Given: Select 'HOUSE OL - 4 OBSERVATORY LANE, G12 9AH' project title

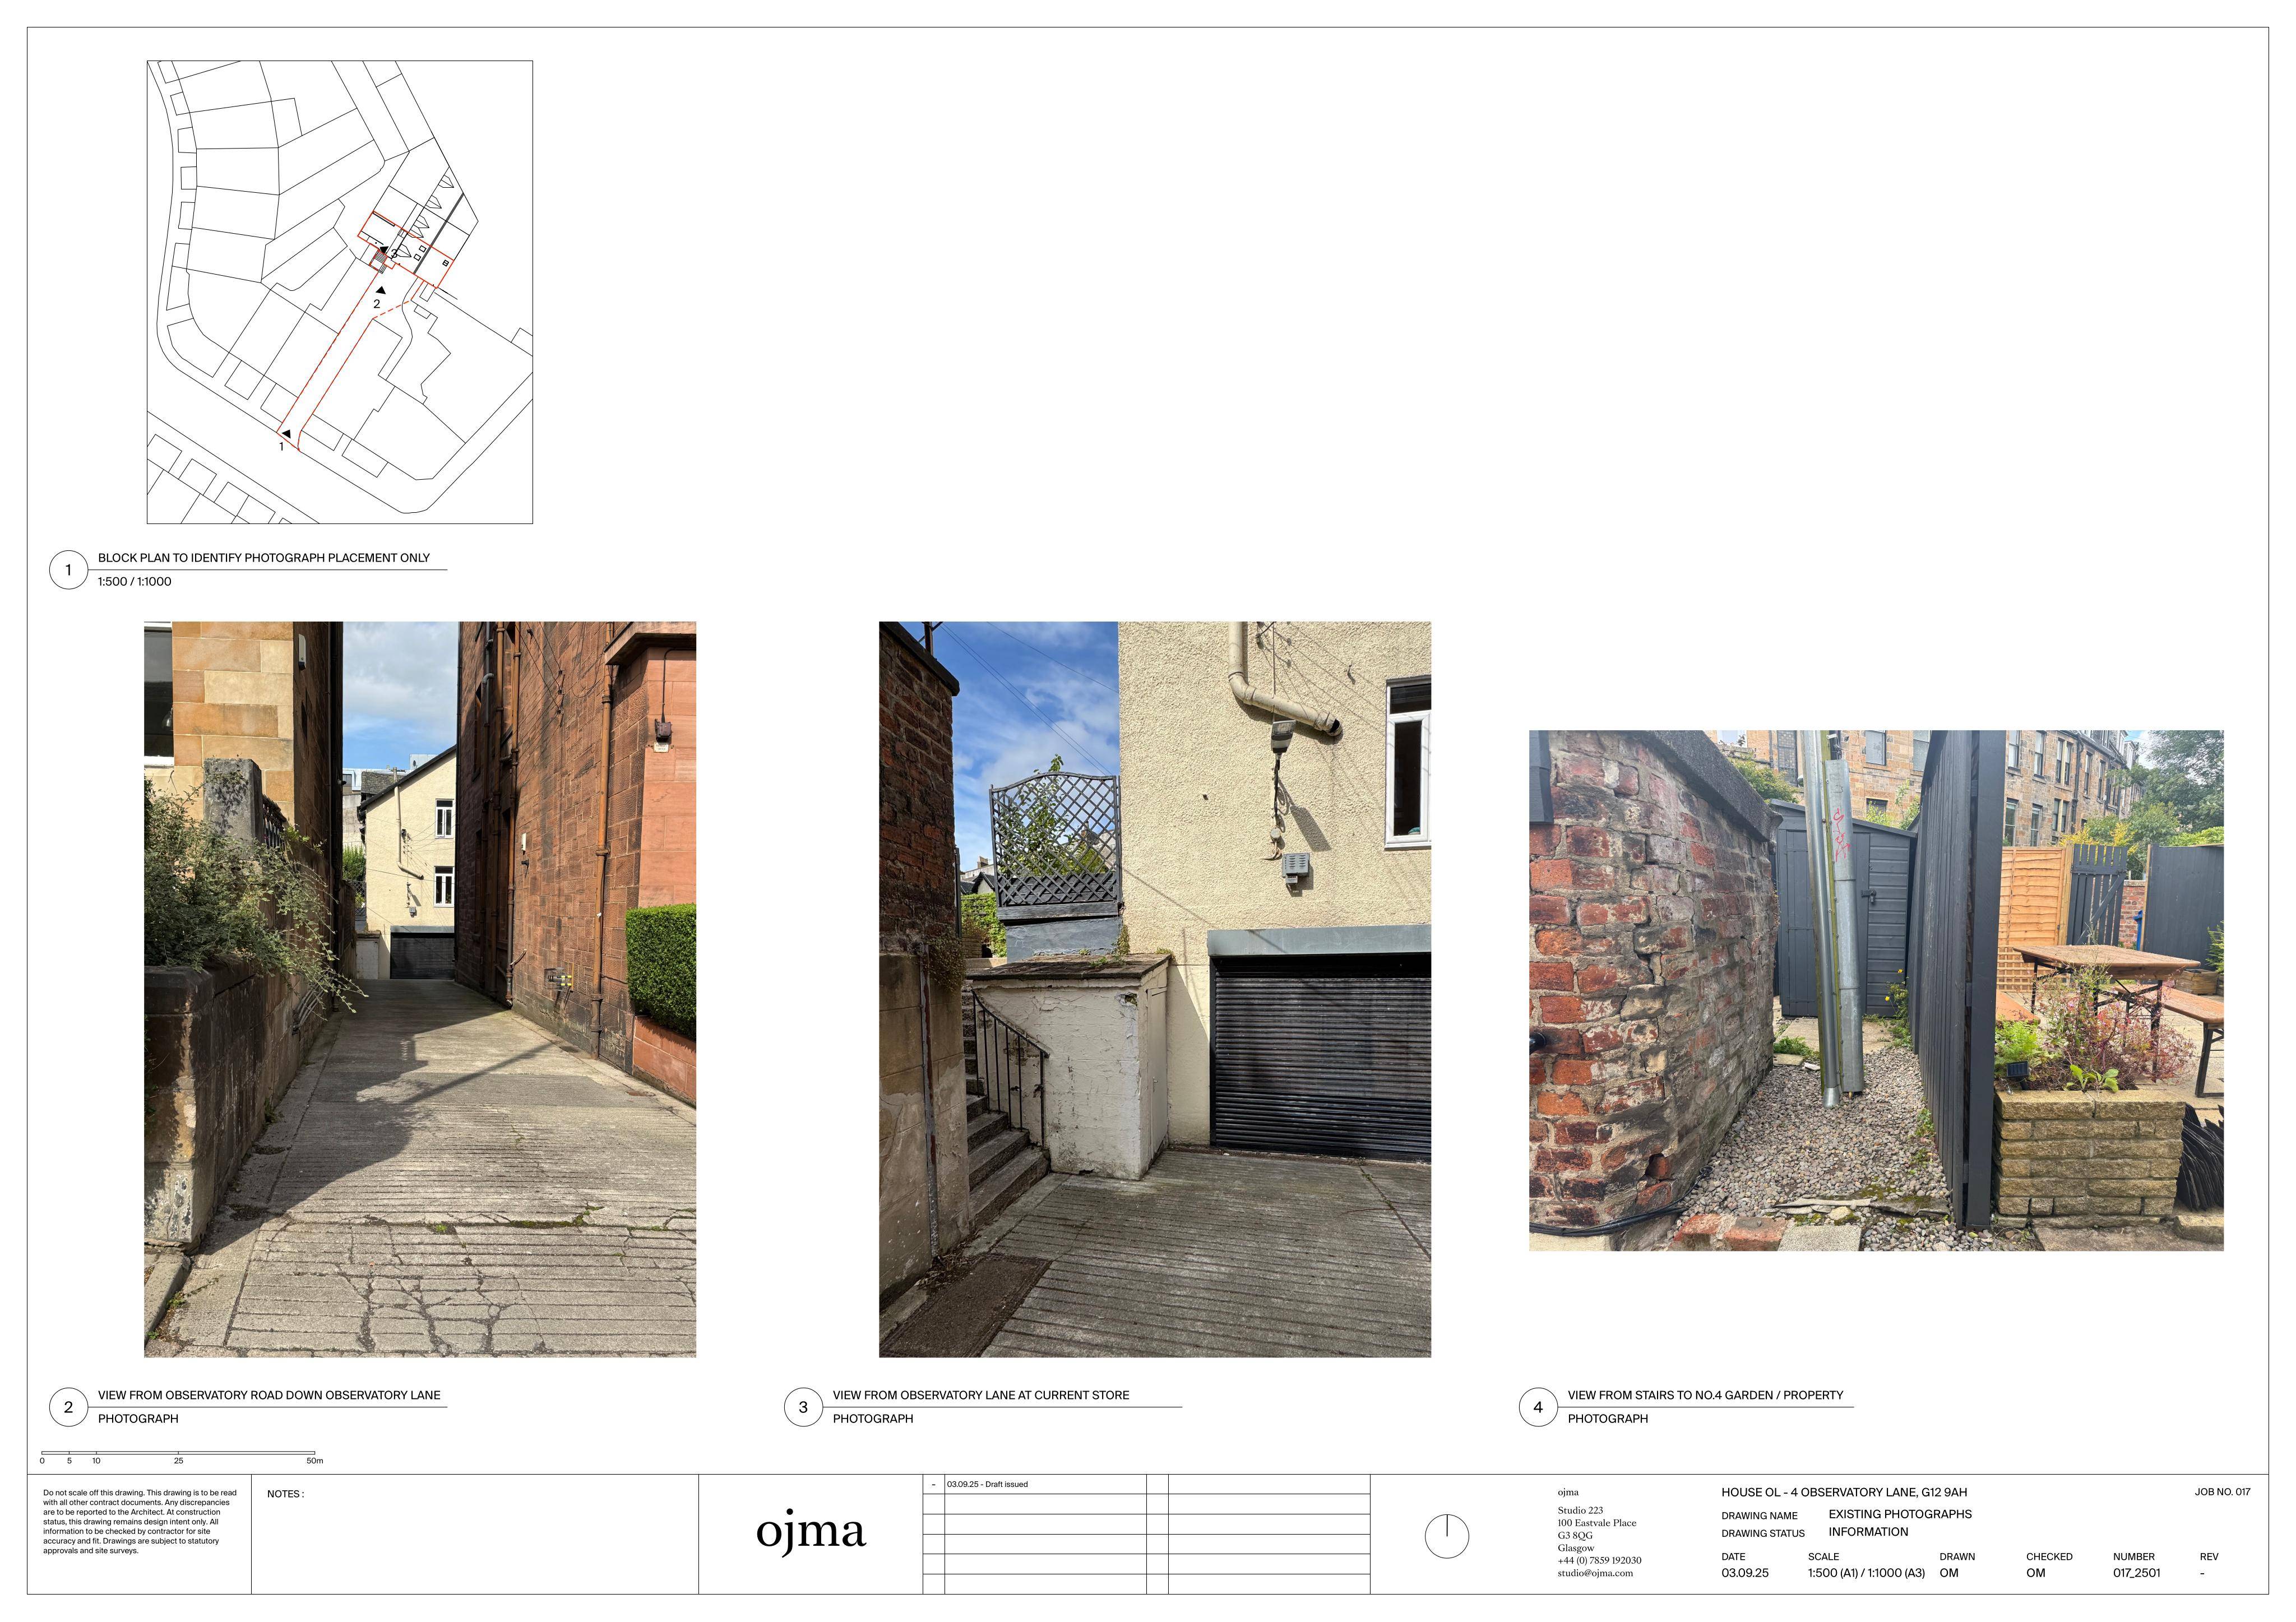Looking at the screenshot, I should pyautogui.click(x=1844, y=1492).
